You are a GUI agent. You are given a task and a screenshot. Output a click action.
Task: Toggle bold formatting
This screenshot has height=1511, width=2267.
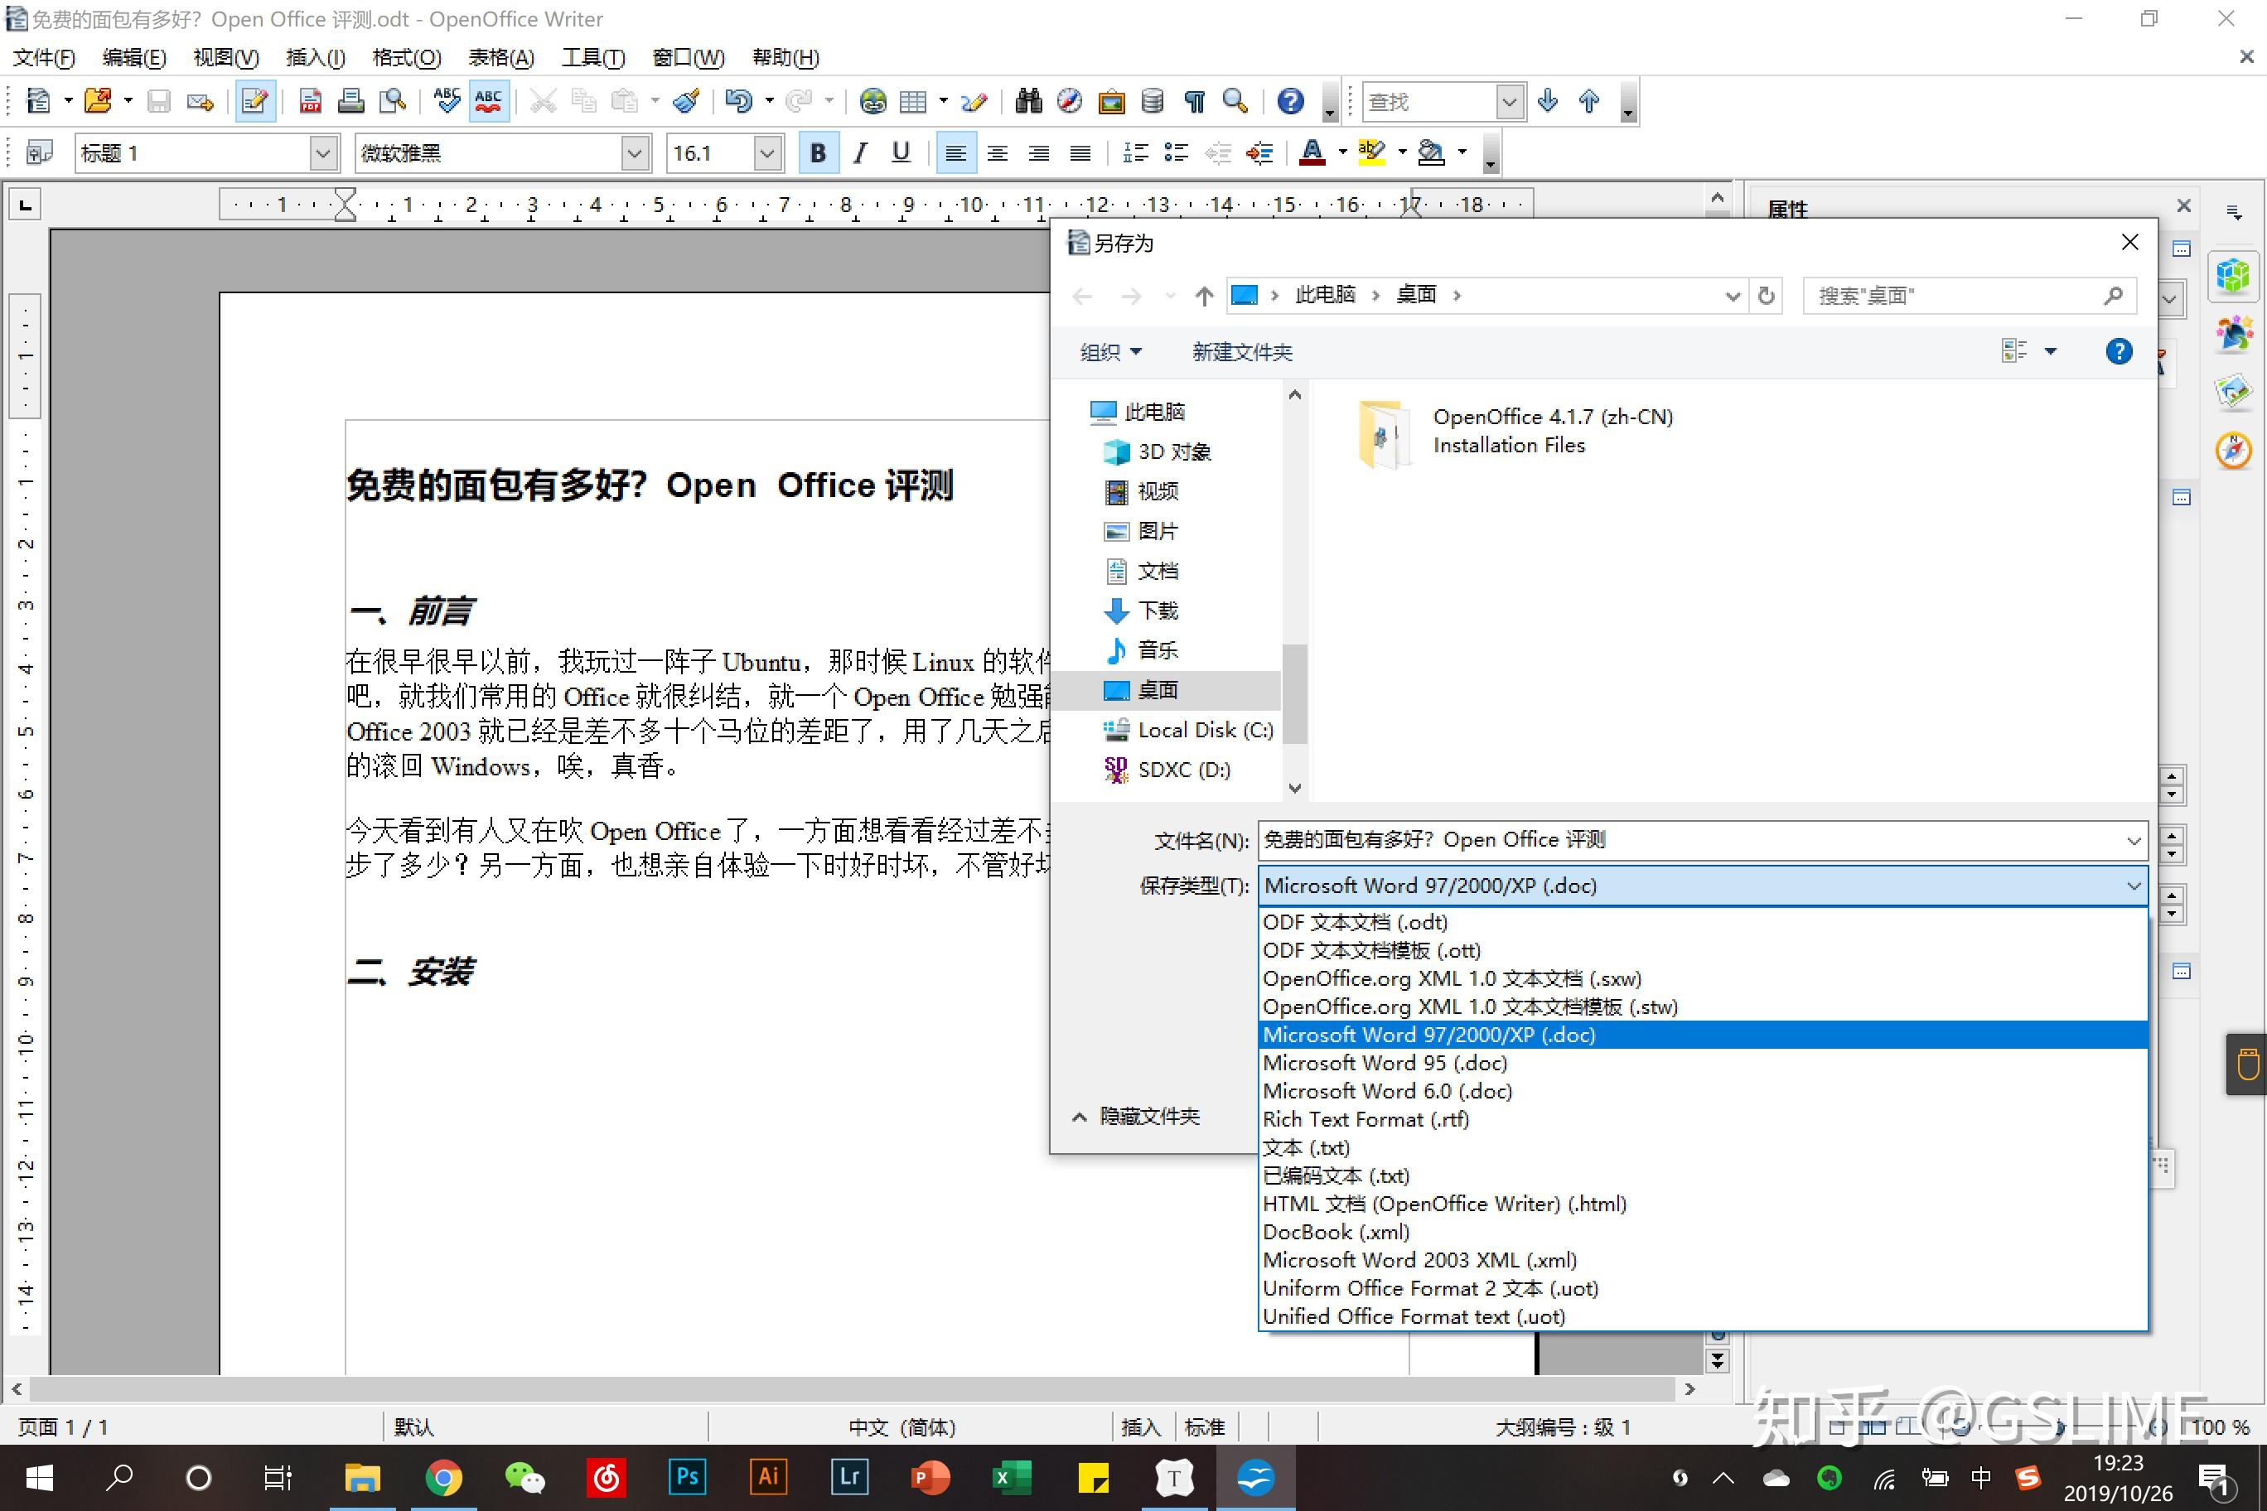819,152
